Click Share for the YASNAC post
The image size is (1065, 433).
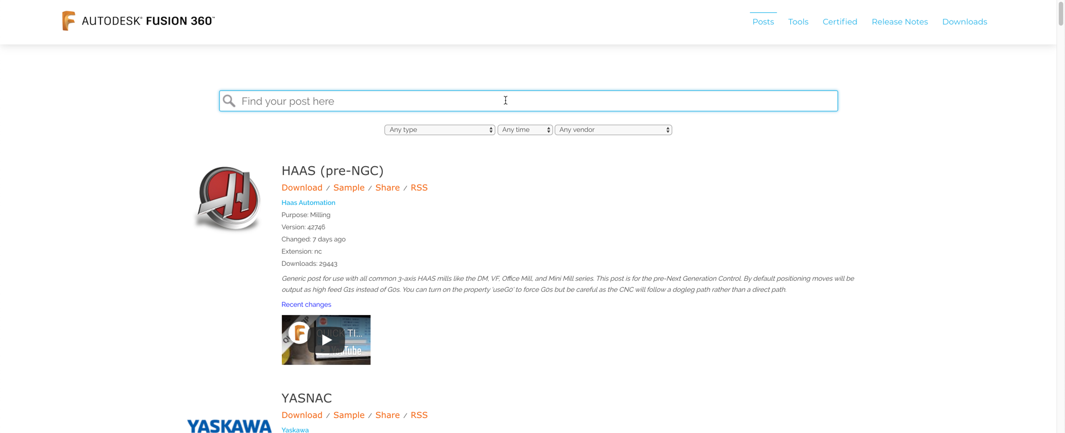click(x=388, y=415)
